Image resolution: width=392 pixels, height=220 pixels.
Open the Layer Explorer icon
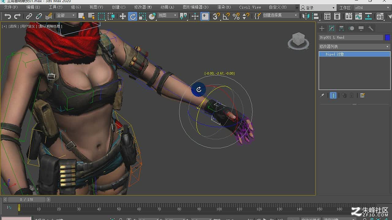coord(337,16)
